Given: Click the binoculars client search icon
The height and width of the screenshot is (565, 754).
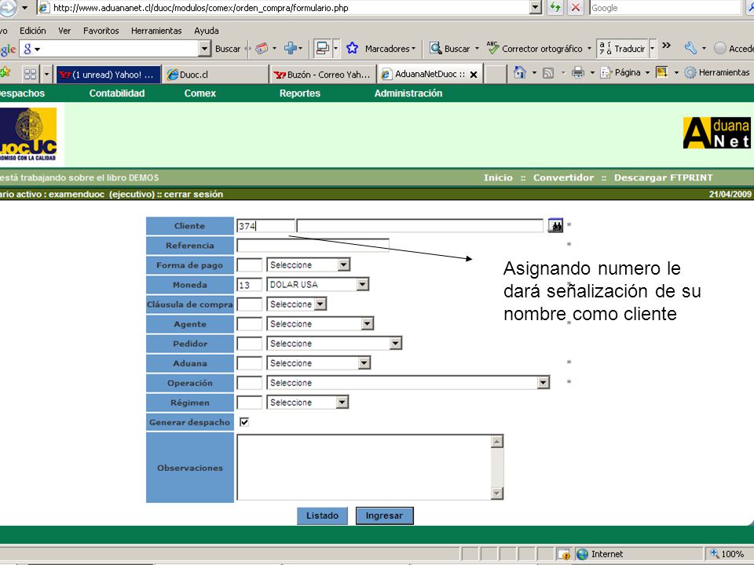Looking at the screenshot, I should point(555,225).
